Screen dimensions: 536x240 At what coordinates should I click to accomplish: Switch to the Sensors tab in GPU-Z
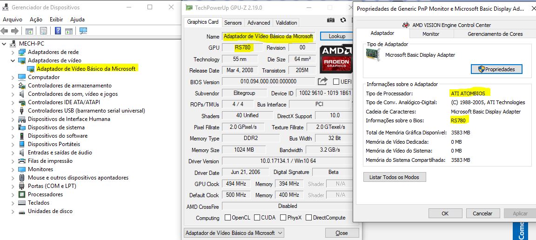pyautogui.click(x=233, y=23)
